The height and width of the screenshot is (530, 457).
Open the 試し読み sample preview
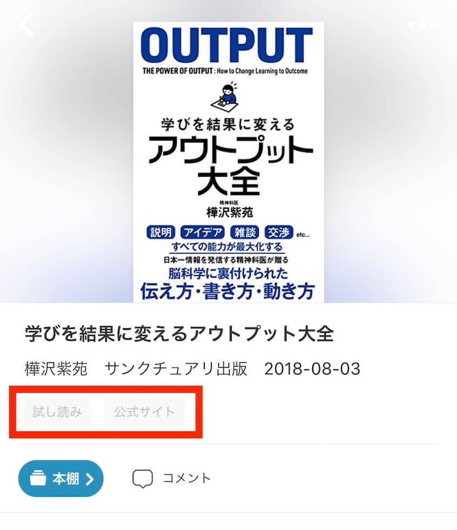[x=57, y=412]
